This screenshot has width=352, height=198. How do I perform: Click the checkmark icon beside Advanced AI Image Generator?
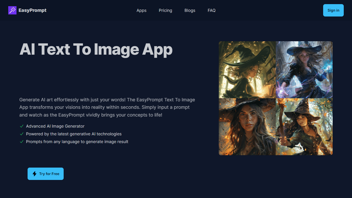[x=22, y=126]
